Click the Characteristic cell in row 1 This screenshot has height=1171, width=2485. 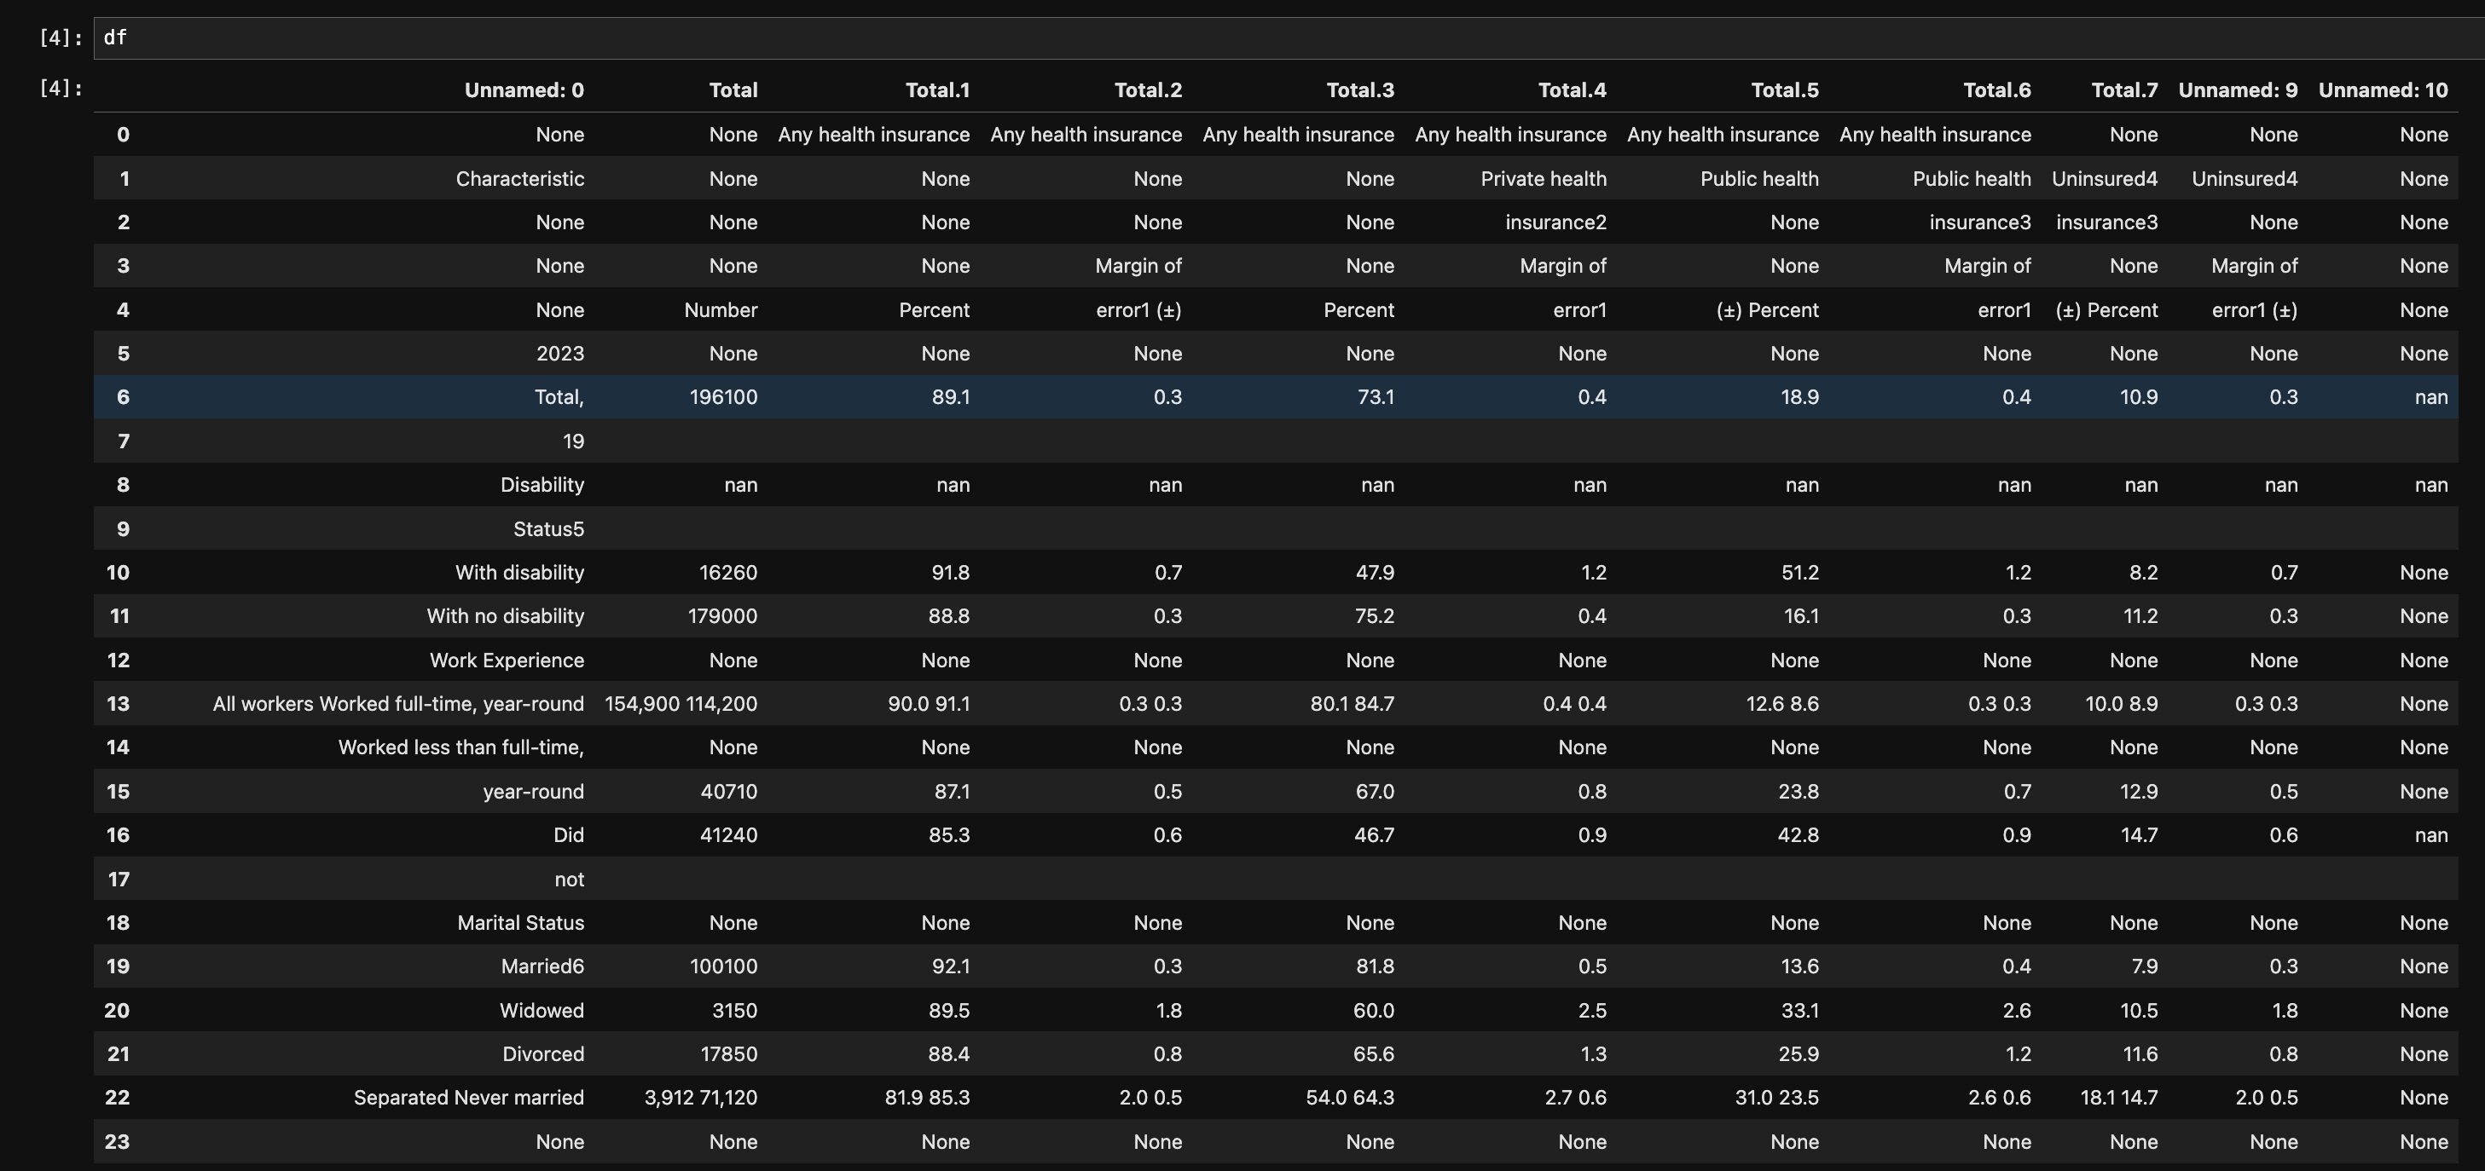[x=520, y=178]
